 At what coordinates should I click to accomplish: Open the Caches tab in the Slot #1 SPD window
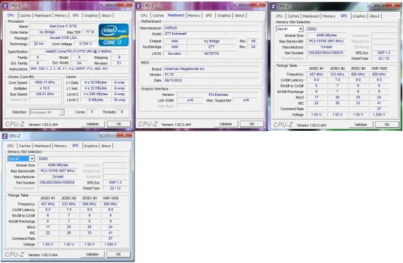pyautogui.click(x=293, y=16)
